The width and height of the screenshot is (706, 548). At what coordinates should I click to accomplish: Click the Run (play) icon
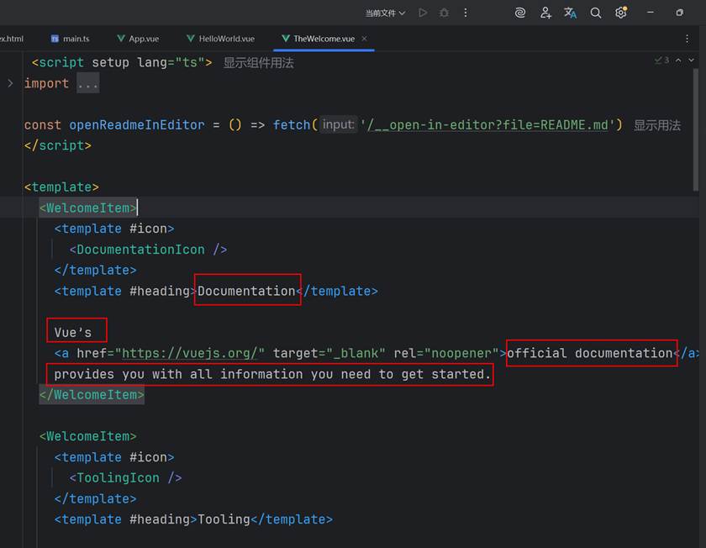422,13
